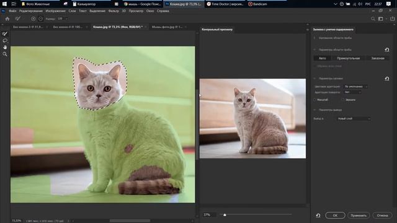
Task: Click the Применить button
Action: [359, 216]
